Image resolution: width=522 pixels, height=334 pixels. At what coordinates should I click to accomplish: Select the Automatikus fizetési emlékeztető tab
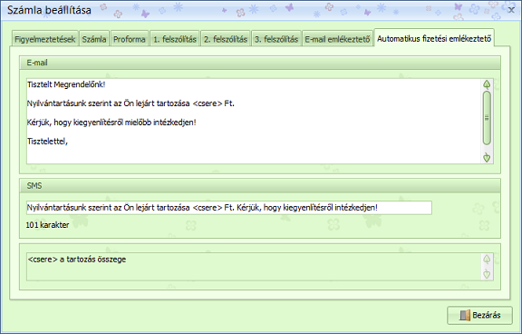tap(434, 38)
